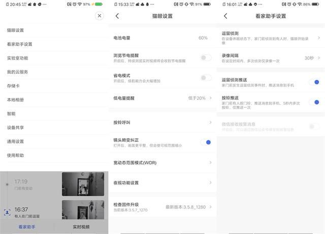Click 检查固件升级 row title
Screen dimensions: 325x234
click(126, 205)
